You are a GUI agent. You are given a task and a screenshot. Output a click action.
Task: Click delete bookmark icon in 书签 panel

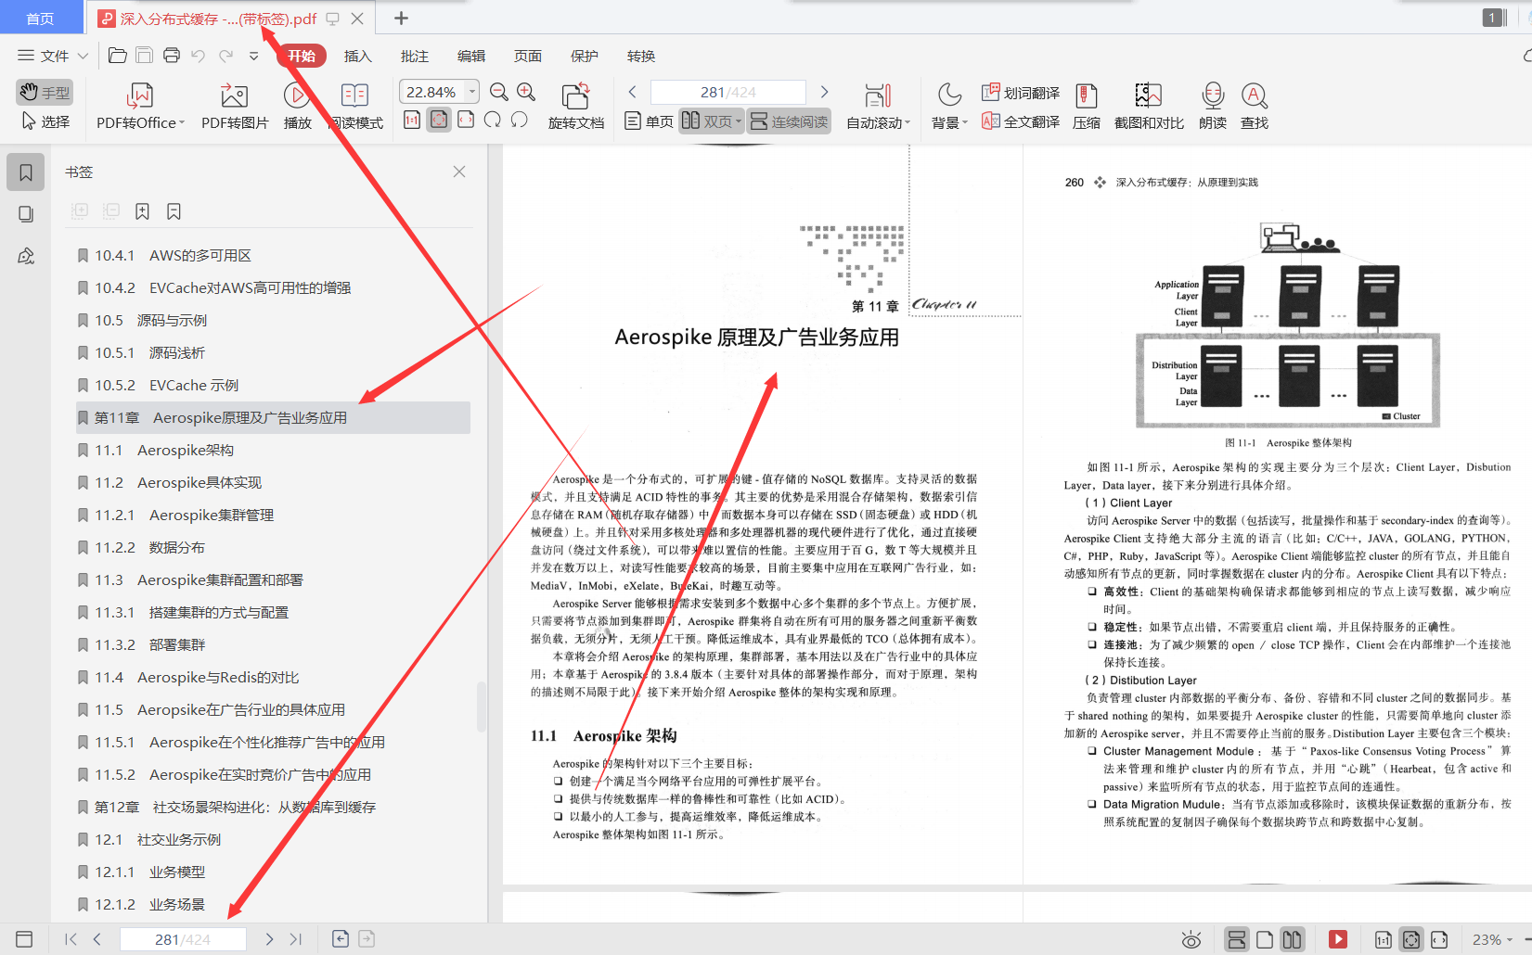coord(174,211)
